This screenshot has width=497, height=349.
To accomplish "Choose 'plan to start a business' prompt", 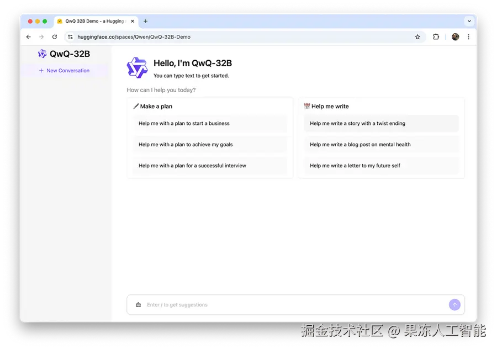I will 210,123.
